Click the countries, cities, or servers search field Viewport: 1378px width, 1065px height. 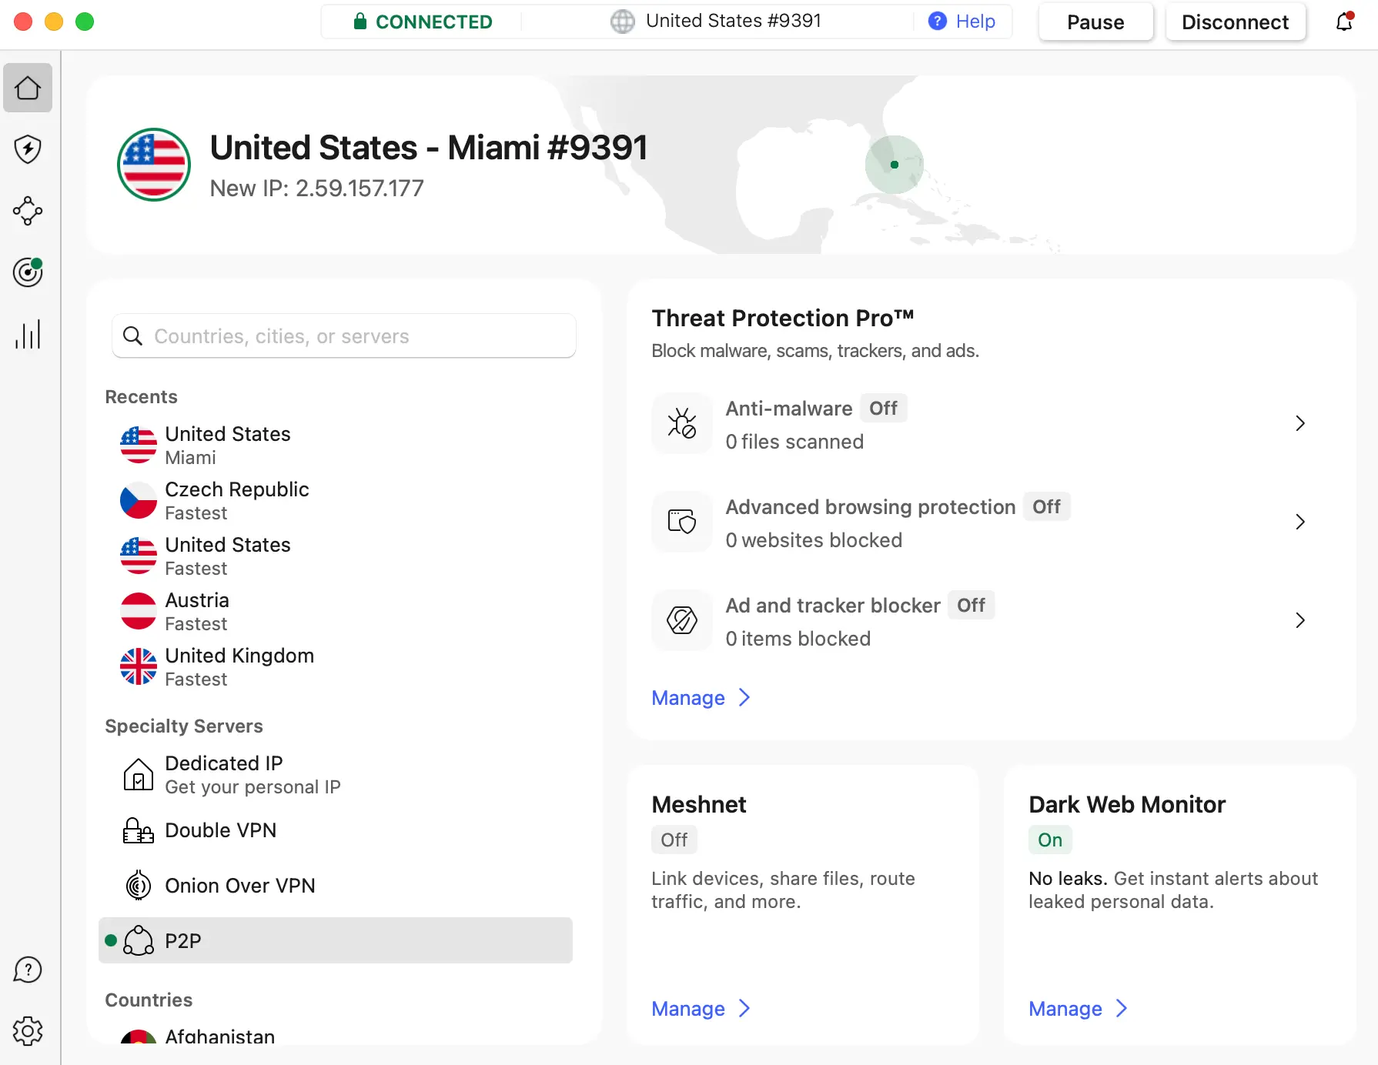click(344, 336)
